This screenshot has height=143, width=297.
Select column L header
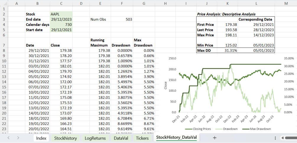tap(256, 3)
